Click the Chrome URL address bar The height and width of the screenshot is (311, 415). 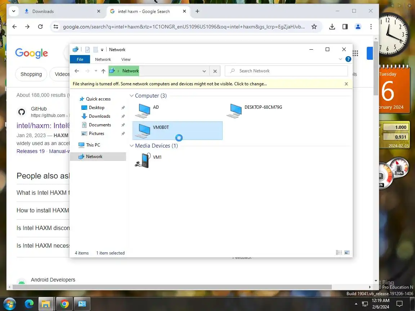click(184, 27)
